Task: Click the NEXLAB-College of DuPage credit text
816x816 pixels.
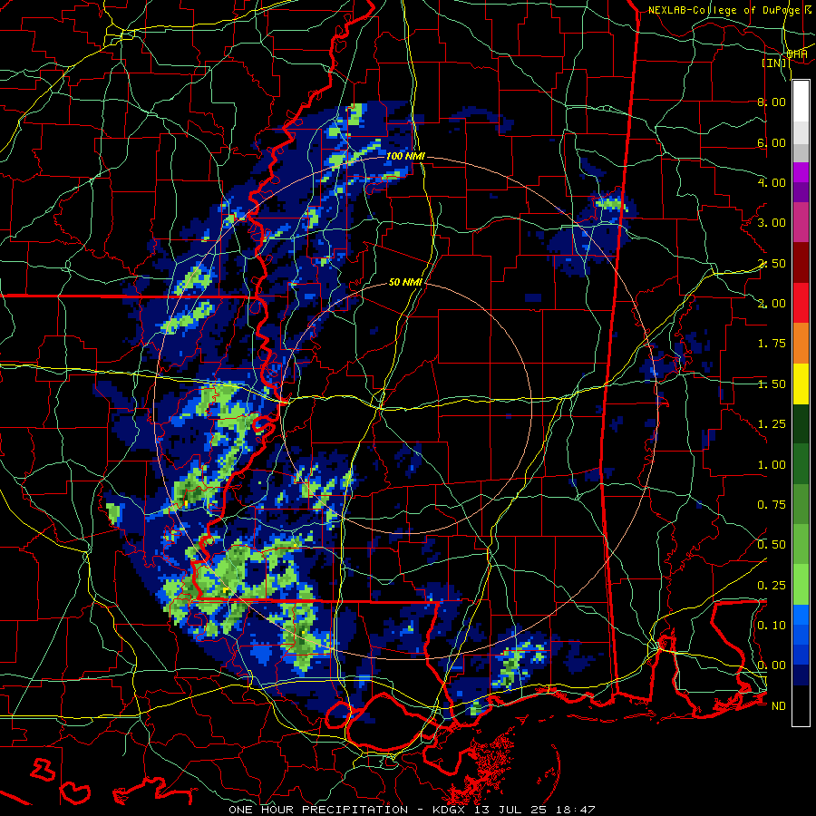Action: click(724, 10)
